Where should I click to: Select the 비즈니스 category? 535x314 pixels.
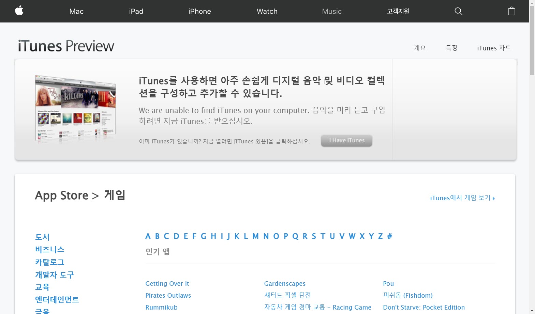coord(50,250)
